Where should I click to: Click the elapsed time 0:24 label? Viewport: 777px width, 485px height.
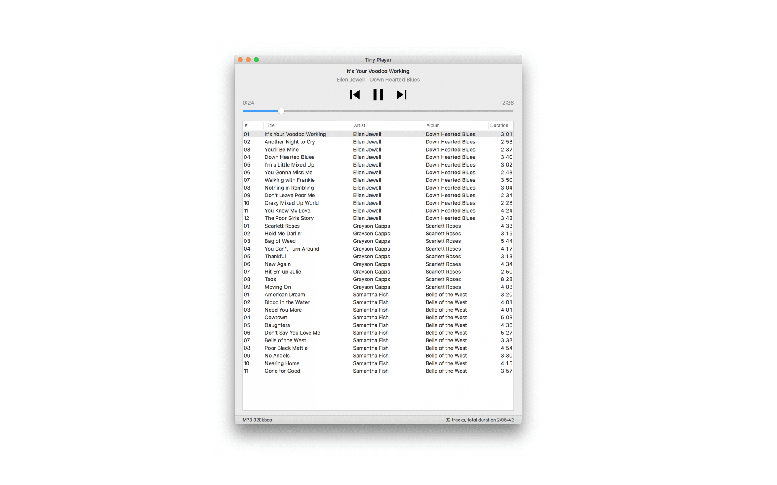(248, 103)
